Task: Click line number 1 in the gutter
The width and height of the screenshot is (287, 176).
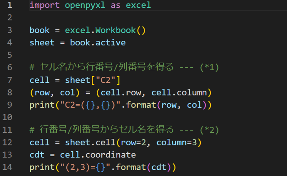Action: (x=9, y=5)
